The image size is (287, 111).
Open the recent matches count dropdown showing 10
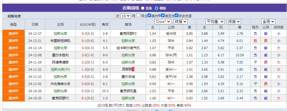click(x=125, y=16)
